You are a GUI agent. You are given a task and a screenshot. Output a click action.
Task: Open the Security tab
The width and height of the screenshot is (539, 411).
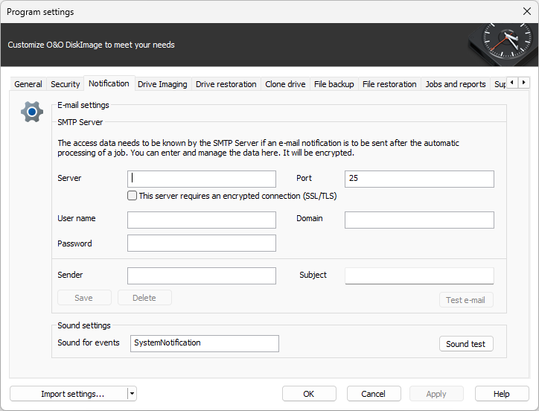point(66,84)
